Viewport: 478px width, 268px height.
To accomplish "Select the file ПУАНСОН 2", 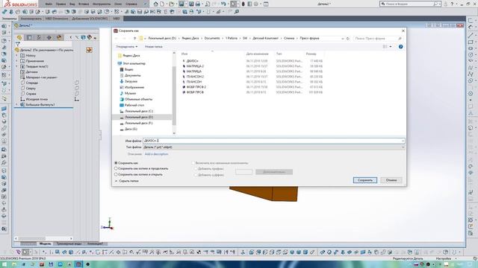I will [195, 77].
